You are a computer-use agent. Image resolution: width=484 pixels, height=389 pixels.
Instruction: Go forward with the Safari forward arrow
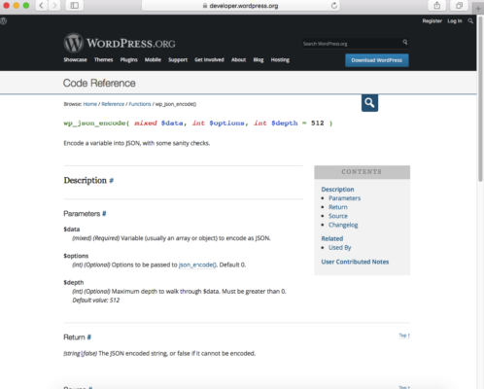click(54, 6)
